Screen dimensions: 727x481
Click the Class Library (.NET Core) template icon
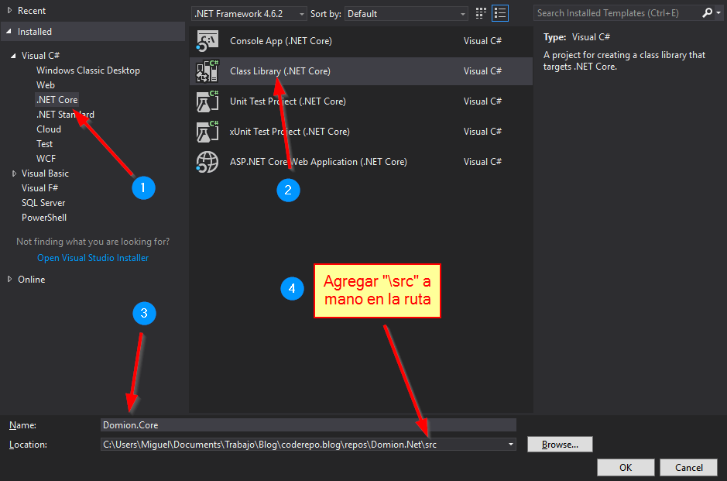(x=207, y=71)
